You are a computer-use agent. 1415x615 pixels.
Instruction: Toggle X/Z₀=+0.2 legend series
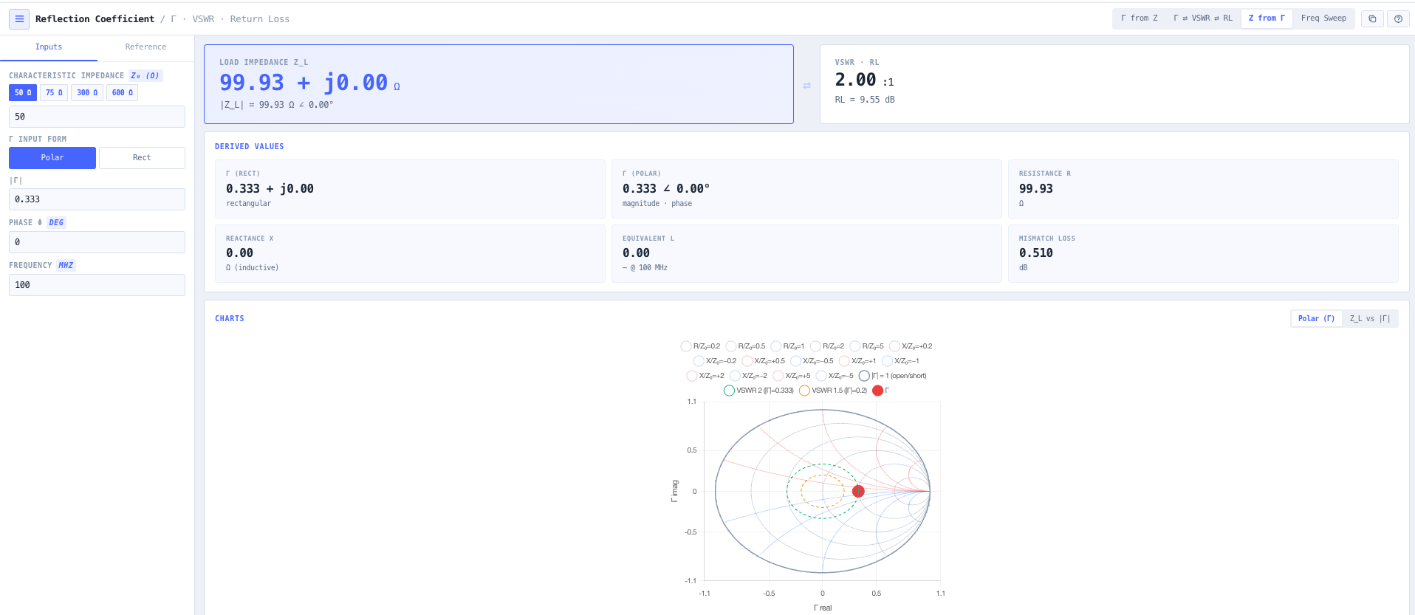[x=911, y=346]
